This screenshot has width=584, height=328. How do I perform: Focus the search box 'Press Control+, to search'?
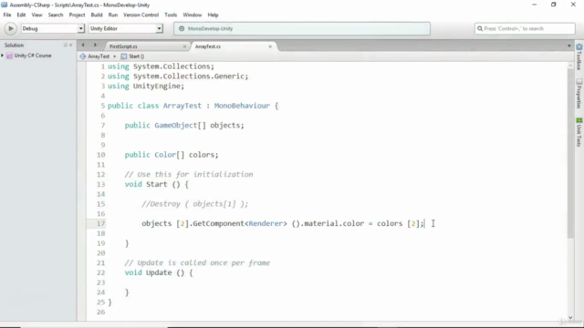tap(525, 28)
